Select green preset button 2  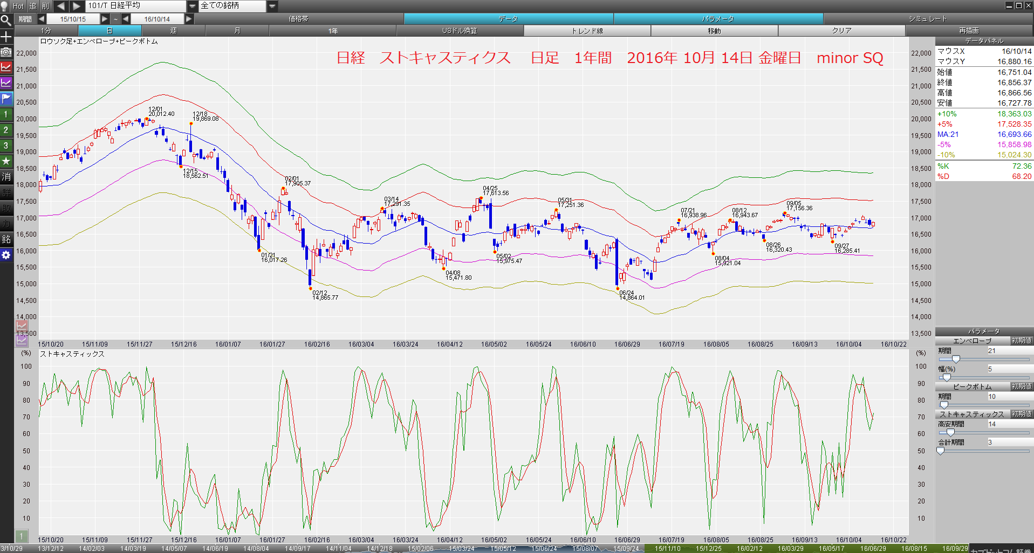(6, 130)
